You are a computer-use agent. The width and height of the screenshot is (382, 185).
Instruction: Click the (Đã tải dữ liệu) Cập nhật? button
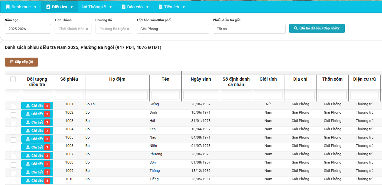click(x=317, y=28)
